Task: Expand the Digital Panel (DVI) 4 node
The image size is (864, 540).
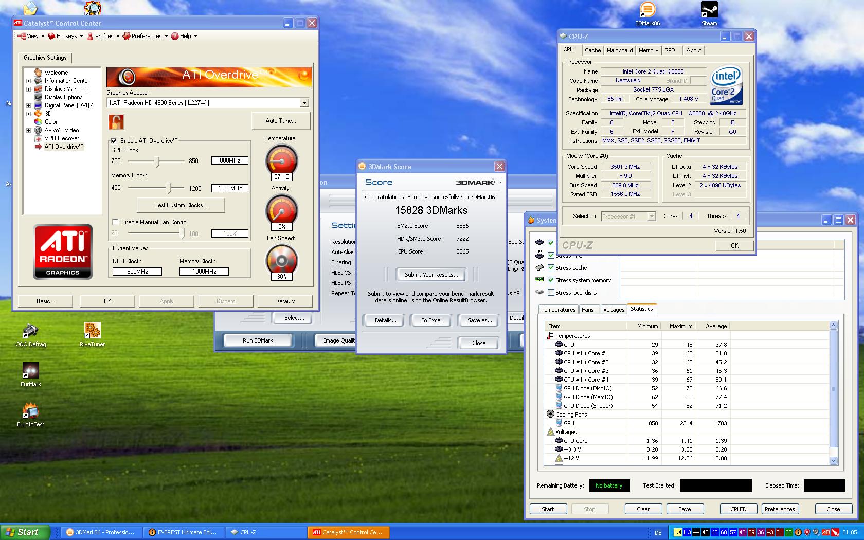Action: pyautogui.click(x=29, y=105)
